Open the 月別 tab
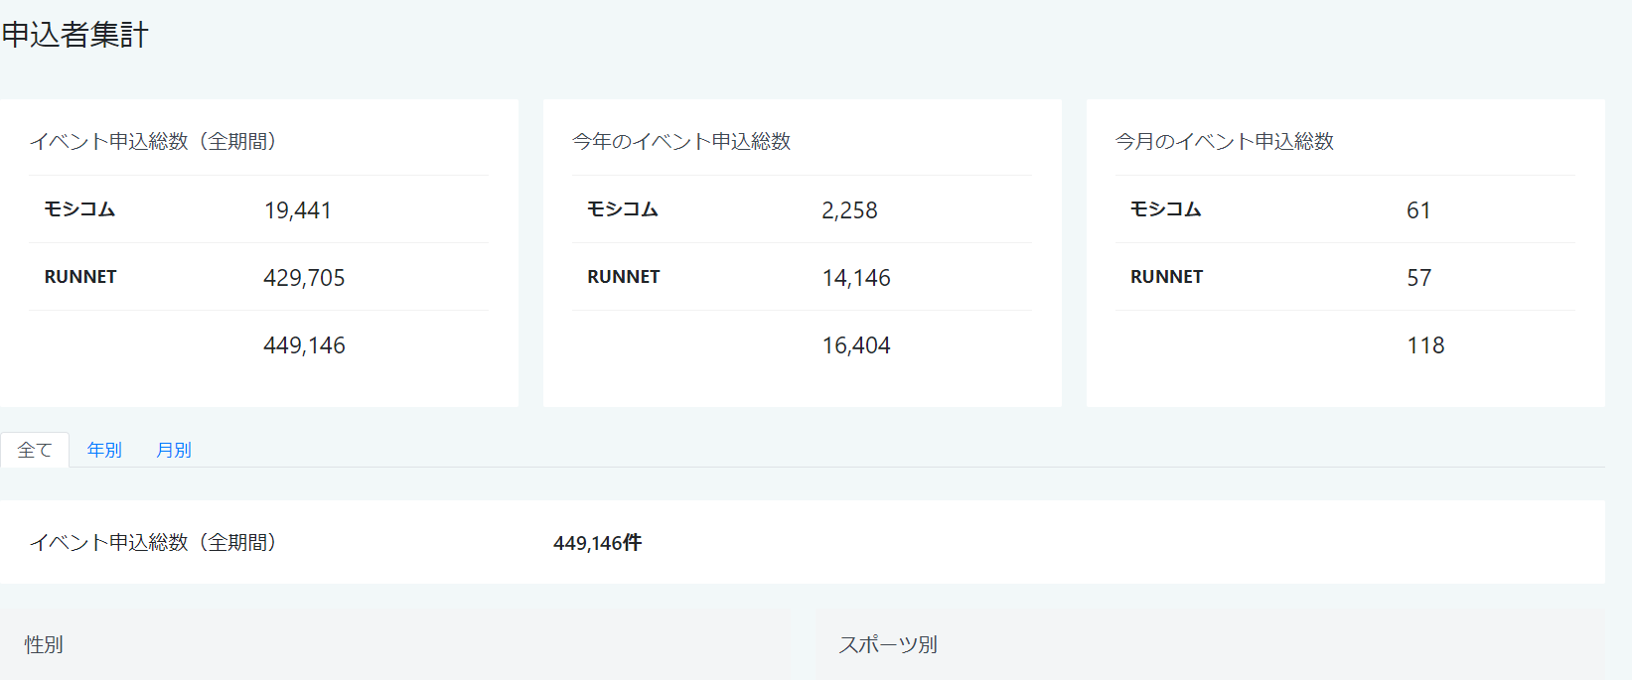Screen dimensions: 1632x680 [174, 450]
